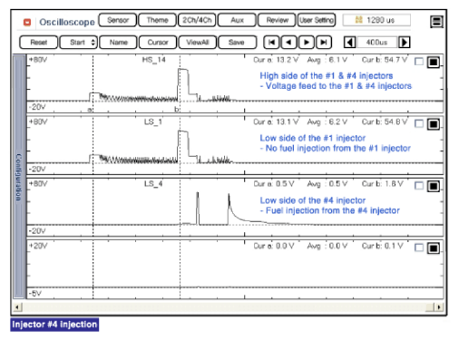Click the 400us time base field
The height and width of the screenshot is (340, 459).
pyautogui.click(x=376, y=43)
